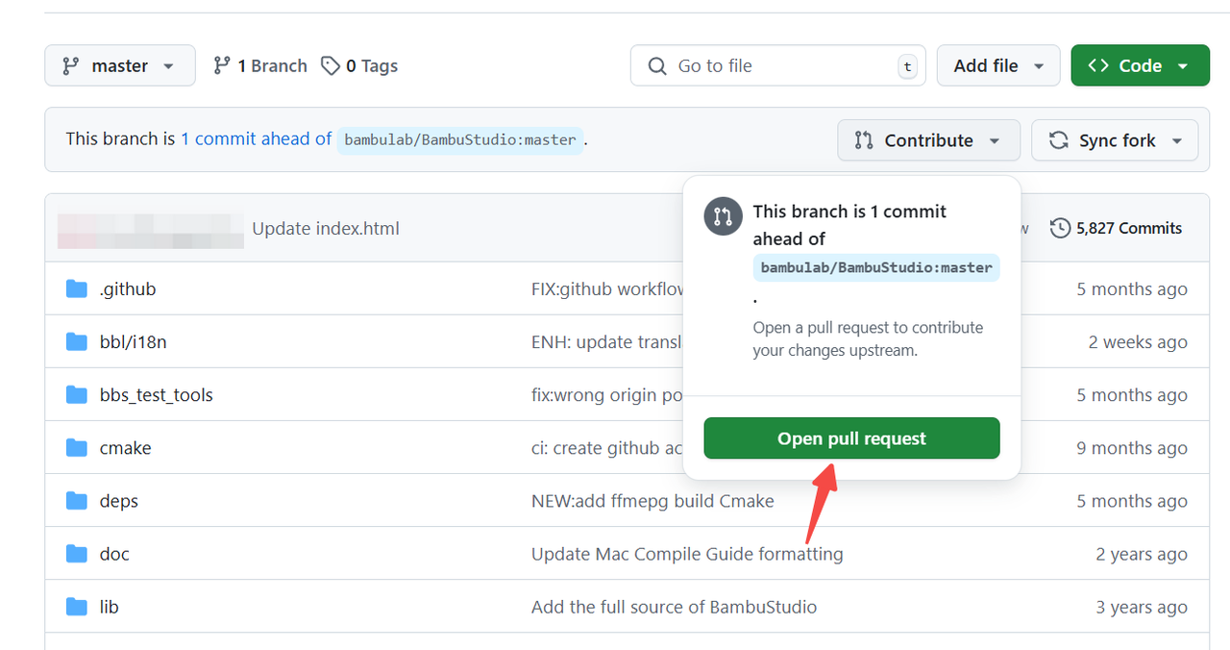
Task: Open the .github folder
Action: (x=128, y=289)
